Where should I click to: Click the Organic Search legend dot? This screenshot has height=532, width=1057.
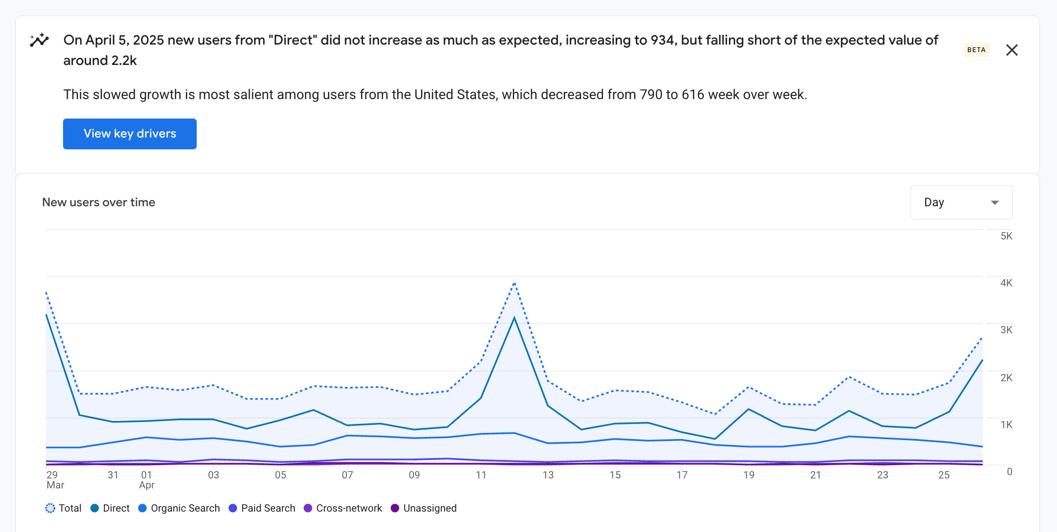[x=142, y=508]
